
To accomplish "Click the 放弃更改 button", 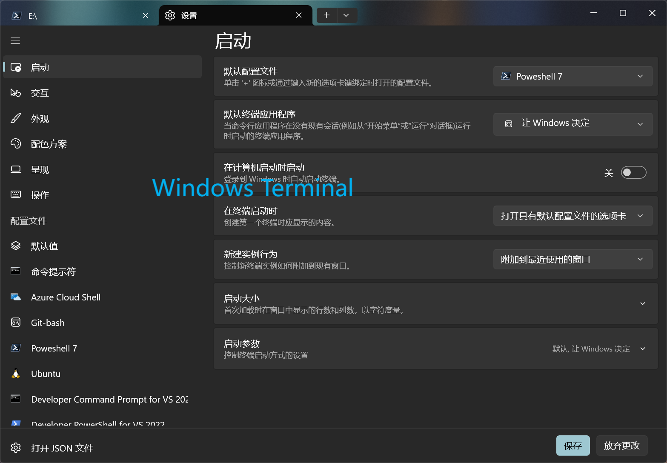I will pos(621,446).
